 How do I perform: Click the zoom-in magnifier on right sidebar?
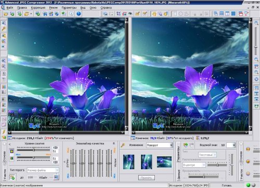click(256, 23)
